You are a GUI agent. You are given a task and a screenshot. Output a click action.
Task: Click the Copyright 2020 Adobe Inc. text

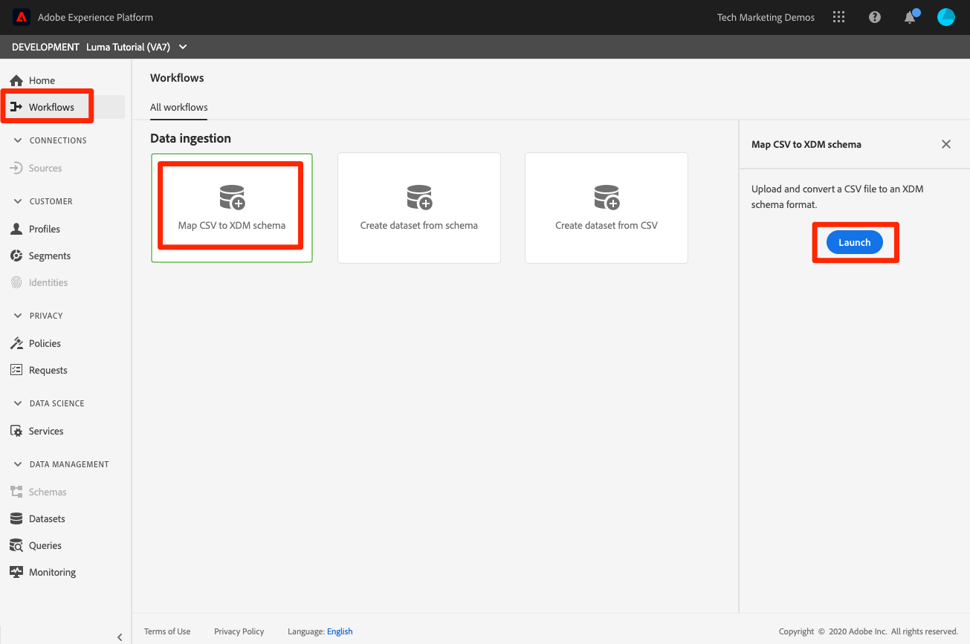[x=868, y=631]
